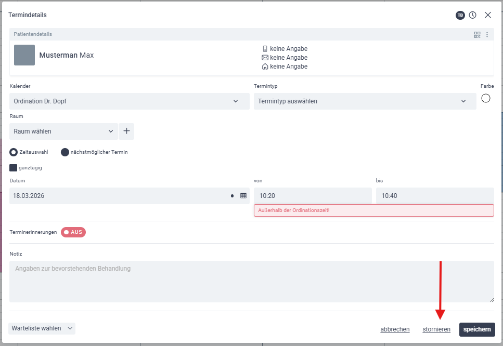Image resolution: width=503 pixels, height=346 pixels.
Task: Close the Termindetails dialog
Action: click(487, 15)
